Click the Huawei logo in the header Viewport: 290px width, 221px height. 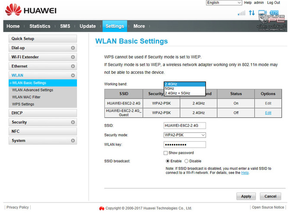pos(31,10)
